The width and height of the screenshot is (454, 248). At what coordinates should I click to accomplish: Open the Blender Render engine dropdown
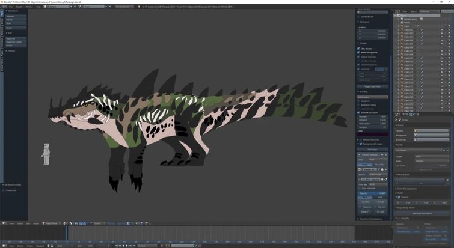click(125, 7)
